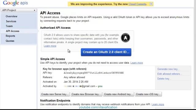This screenshot has height=110, width=196.
Task: Create new iOS key
Action: point(148,94)
